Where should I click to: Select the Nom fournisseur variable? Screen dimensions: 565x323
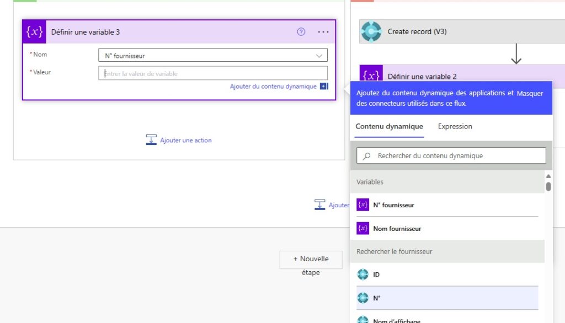click(397, 229)
